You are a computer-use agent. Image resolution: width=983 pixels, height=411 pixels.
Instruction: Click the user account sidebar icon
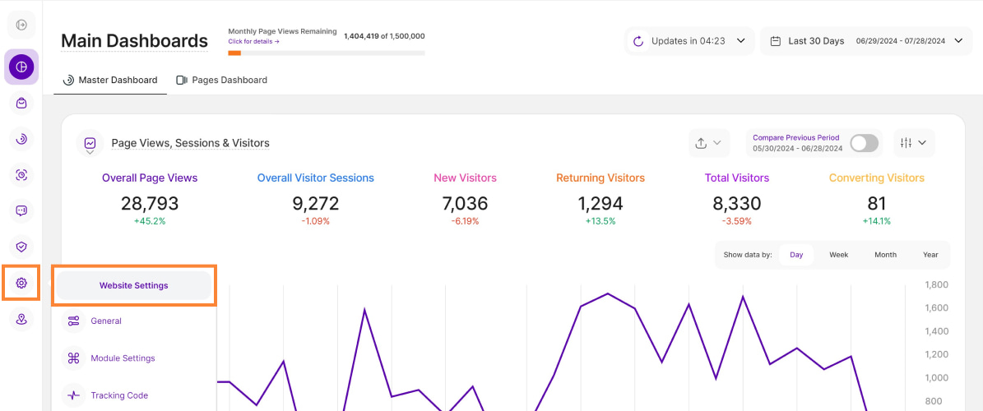coord(21,319)
